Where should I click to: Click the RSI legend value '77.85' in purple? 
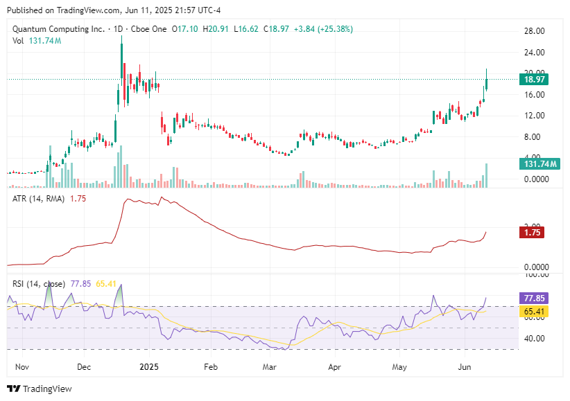(x=80, y=284)
